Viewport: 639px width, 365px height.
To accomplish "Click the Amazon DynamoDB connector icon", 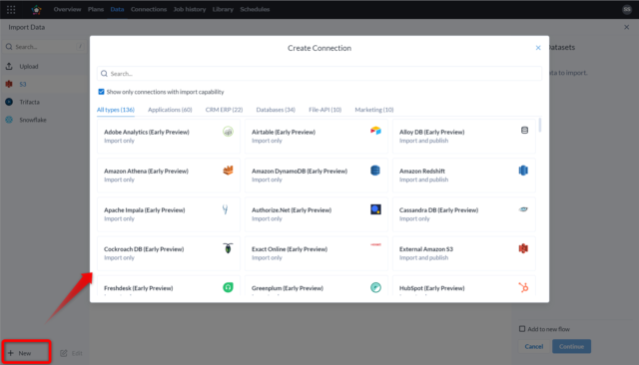I will pos(375,171).
